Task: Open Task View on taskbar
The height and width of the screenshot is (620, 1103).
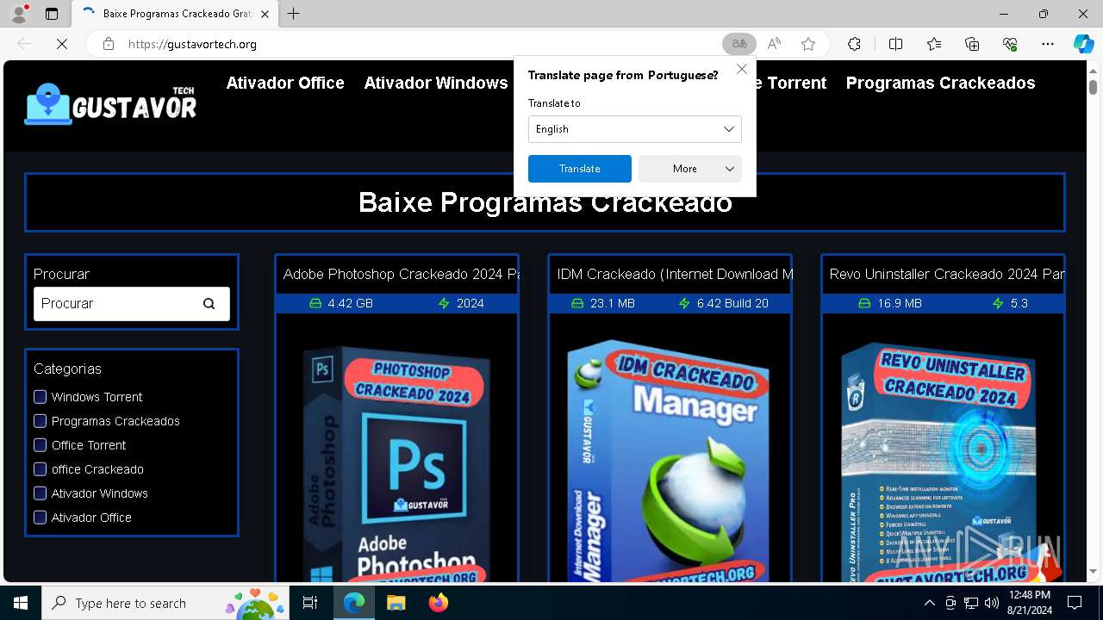Action: point(310,603)
